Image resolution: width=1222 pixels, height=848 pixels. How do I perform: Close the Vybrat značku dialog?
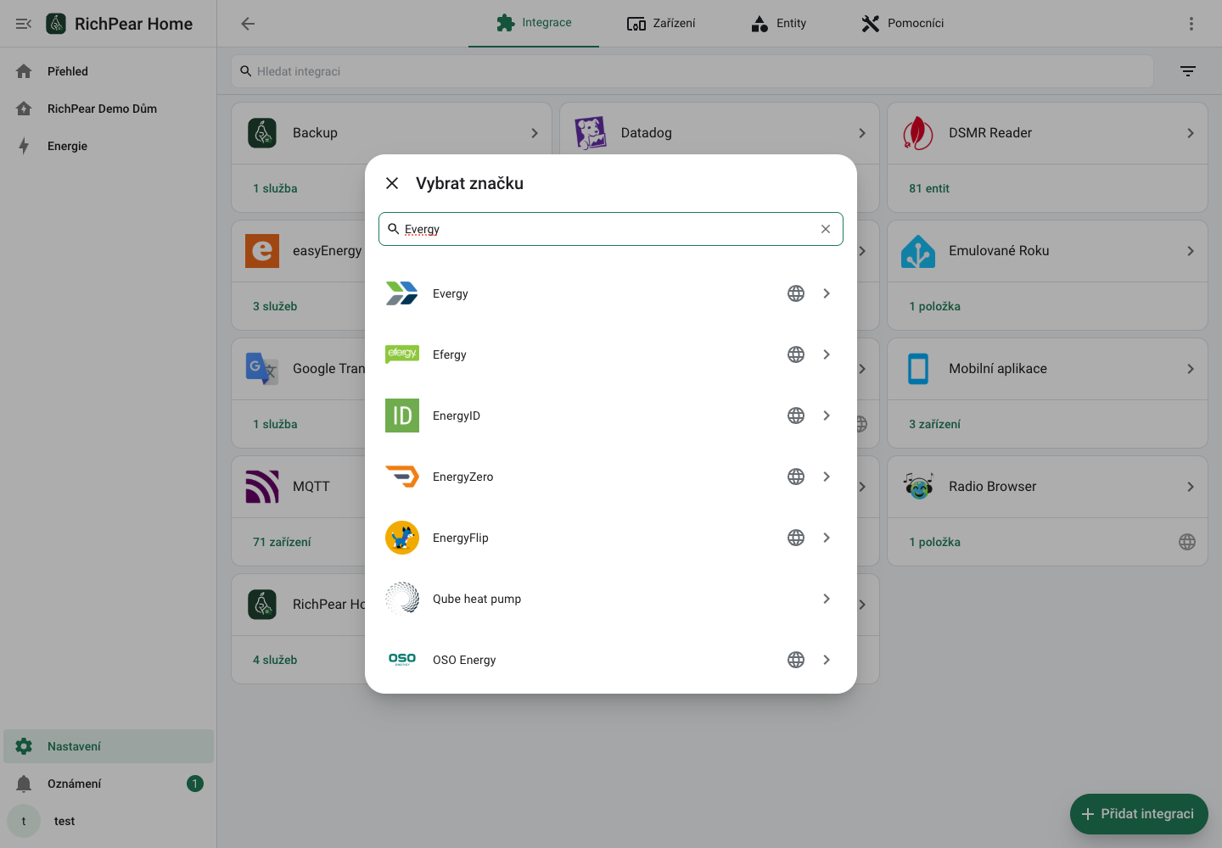pos(392,183)
